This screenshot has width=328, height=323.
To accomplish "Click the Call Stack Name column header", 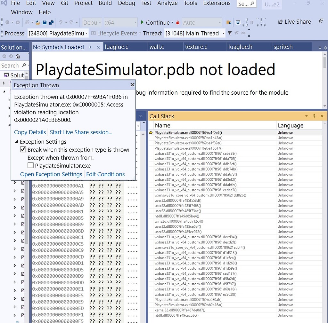I will point(215,125).
